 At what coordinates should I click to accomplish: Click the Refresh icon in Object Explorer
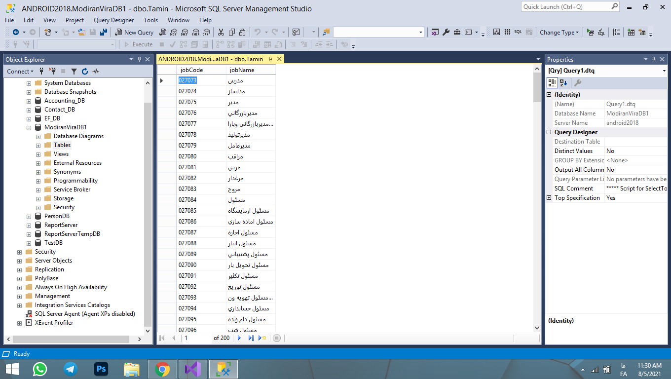[85, 71]
